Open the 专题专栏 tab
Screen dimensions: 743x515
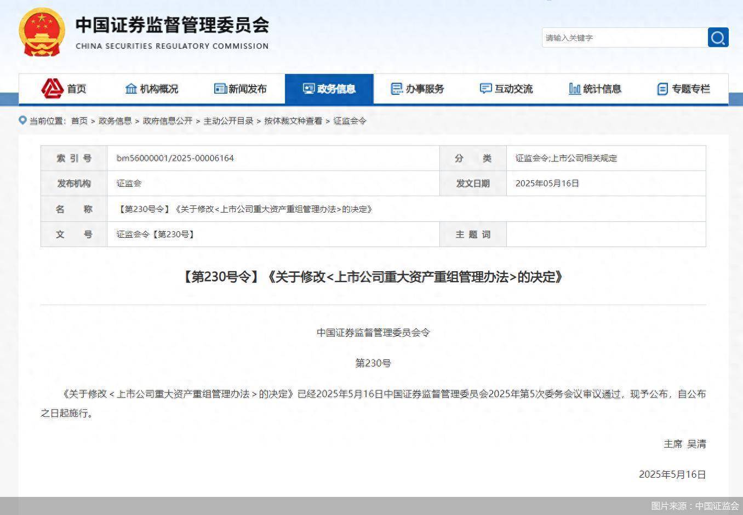(684, 89)
